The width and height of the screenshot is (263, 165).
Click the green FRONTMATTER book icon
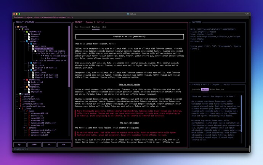tap(27, 32)
